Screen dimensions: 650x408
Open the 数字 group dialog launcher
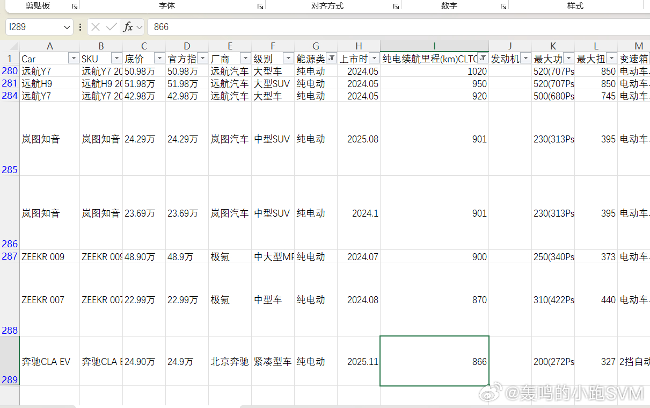(503, 6)
